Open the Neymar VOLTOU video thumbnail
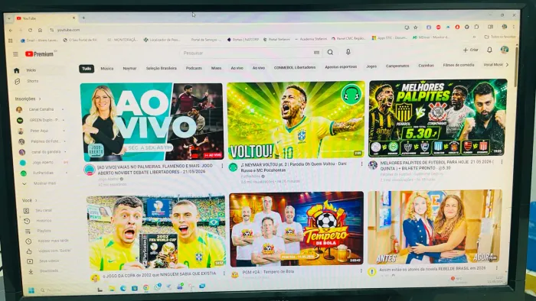 (296, 120)
